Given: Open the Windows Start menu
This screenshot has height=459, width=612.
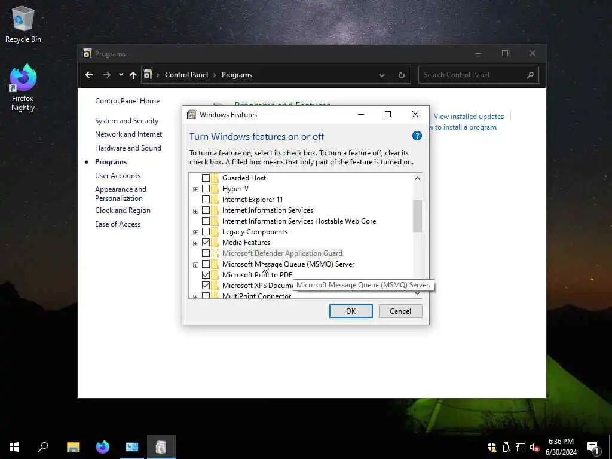Looking at the screenshot, I should point(14,447).
